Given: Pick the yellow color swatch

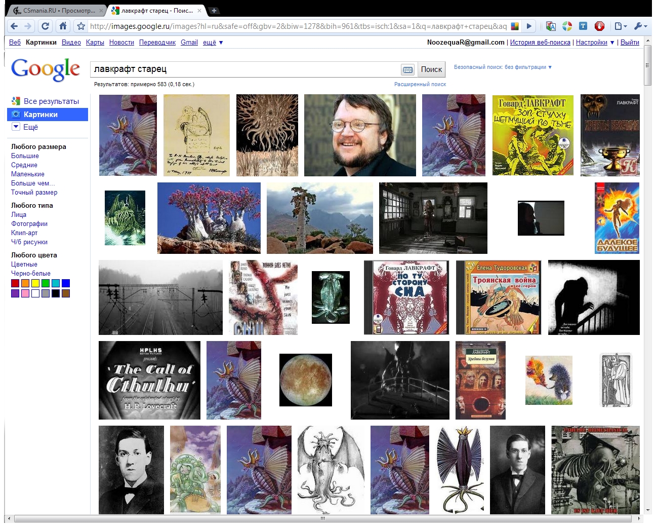Looking at the screenshot, I should click(35, 283).
